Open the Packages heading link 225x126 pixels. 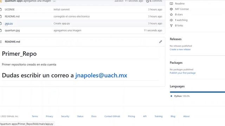(176, 63)
